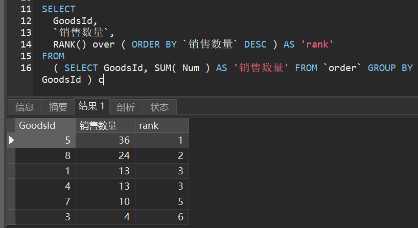Click the GoodsId column header
This screenshot has width=418, height=228.
click(x=45, y=126)
